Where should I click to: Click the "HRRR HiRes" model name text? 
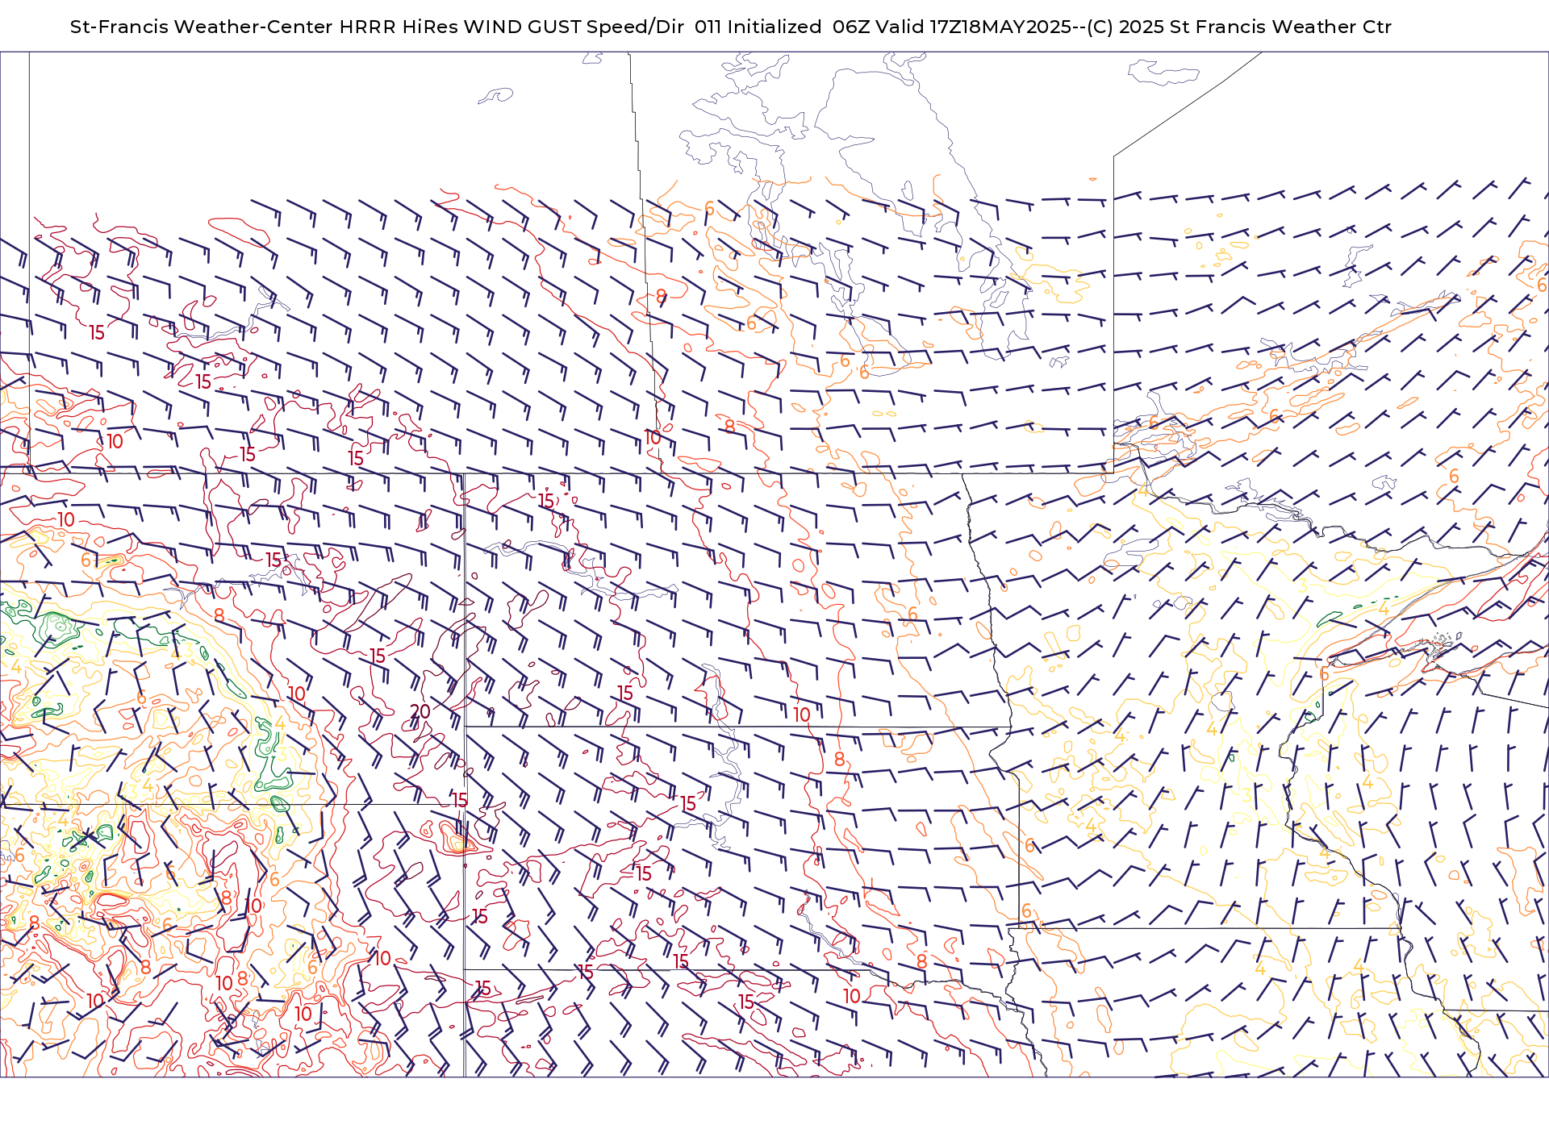399,27
